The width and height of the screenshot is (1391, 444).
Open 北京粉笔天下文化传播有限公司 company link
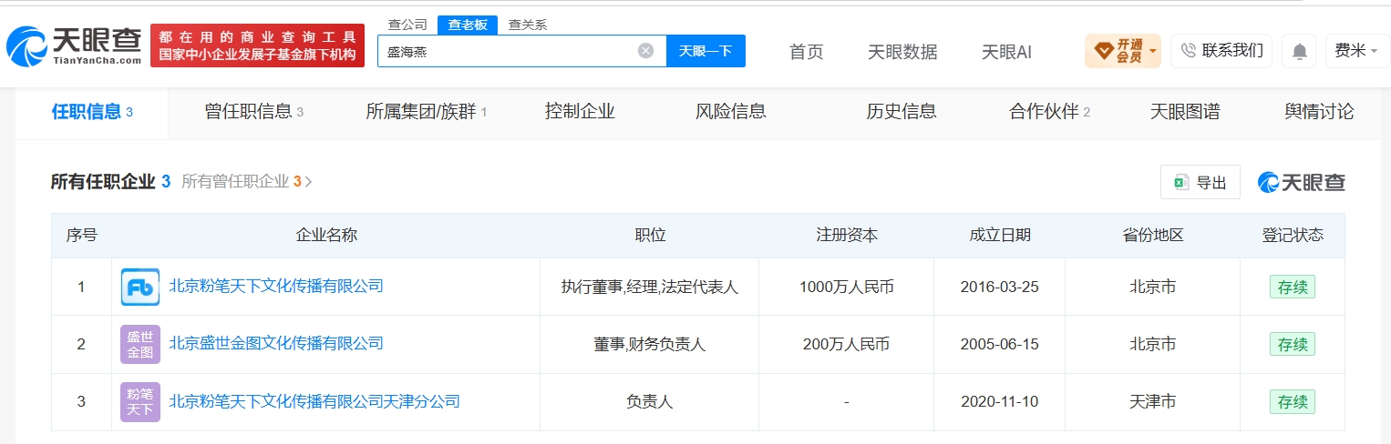[x=276, y=286]
